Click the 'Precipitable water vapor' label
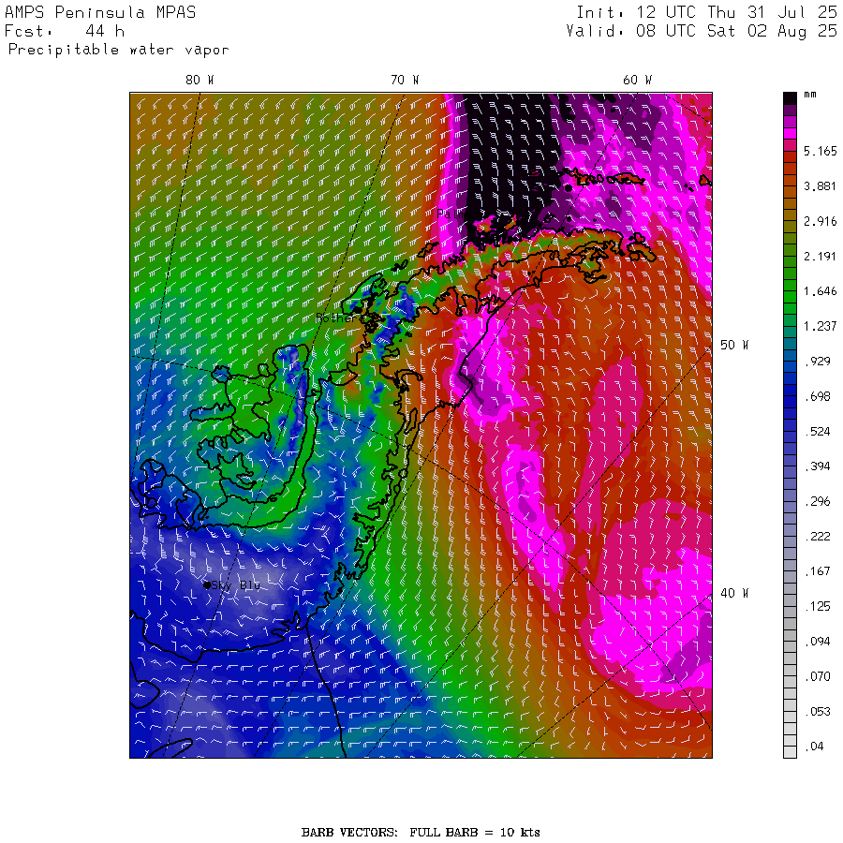Screen dimensions: 843x843 coord(118,50)
